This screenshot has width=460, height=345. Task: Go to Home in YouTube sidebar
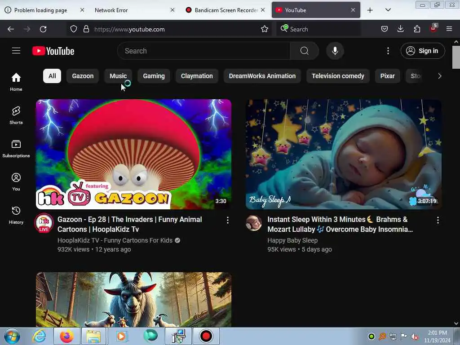click(x=16, y=82)
